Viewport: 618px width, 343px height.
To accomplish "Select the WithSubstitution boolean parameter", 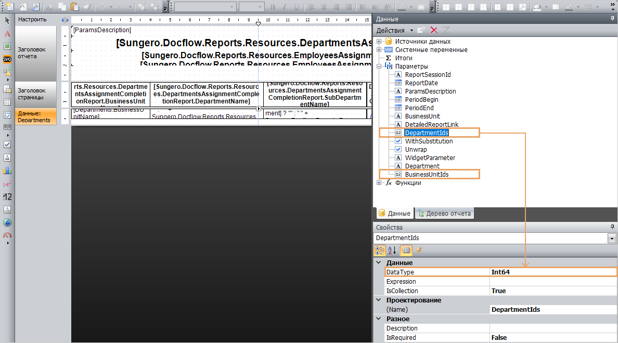I will [x=429, y=141].
